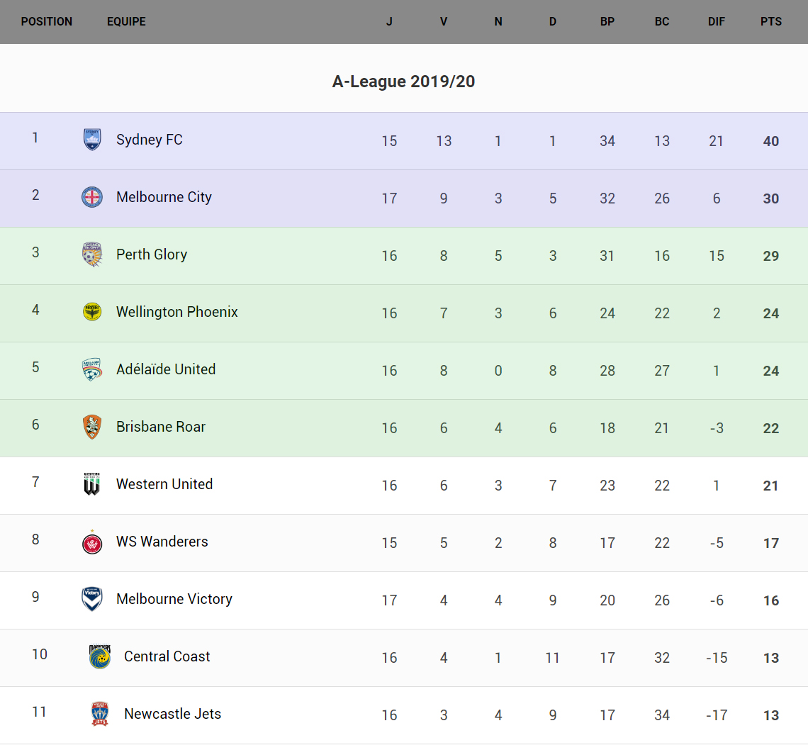Click the Melbourne City club logo
Viewport: 808px width, 750px height.
click(92, 197)
